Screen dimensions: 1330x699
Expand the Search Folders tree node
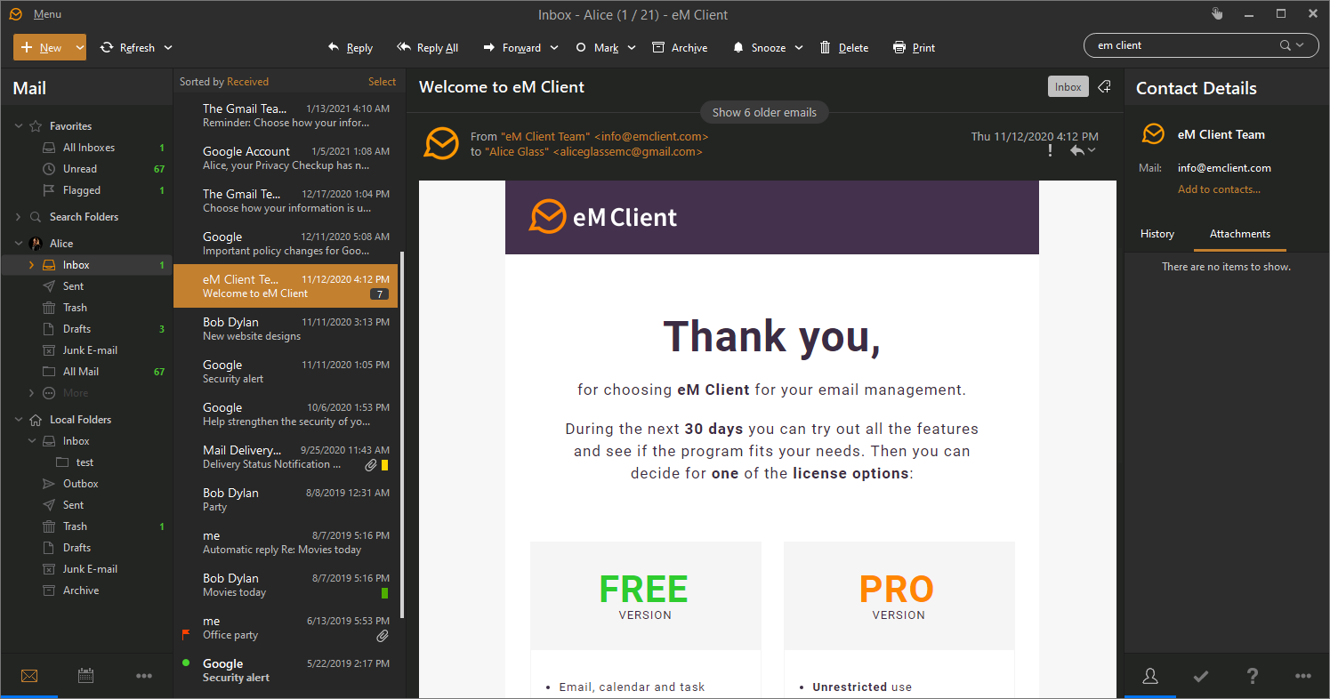(x=19, y=217)
